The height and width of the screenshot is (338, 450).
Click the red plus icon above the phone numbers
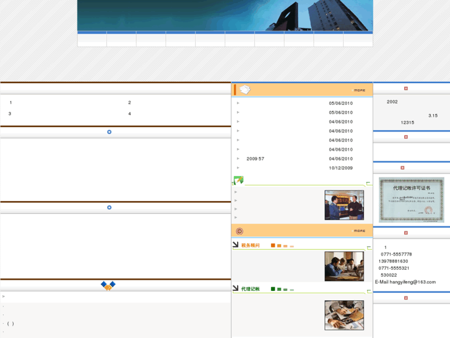(x=406, y=233)
